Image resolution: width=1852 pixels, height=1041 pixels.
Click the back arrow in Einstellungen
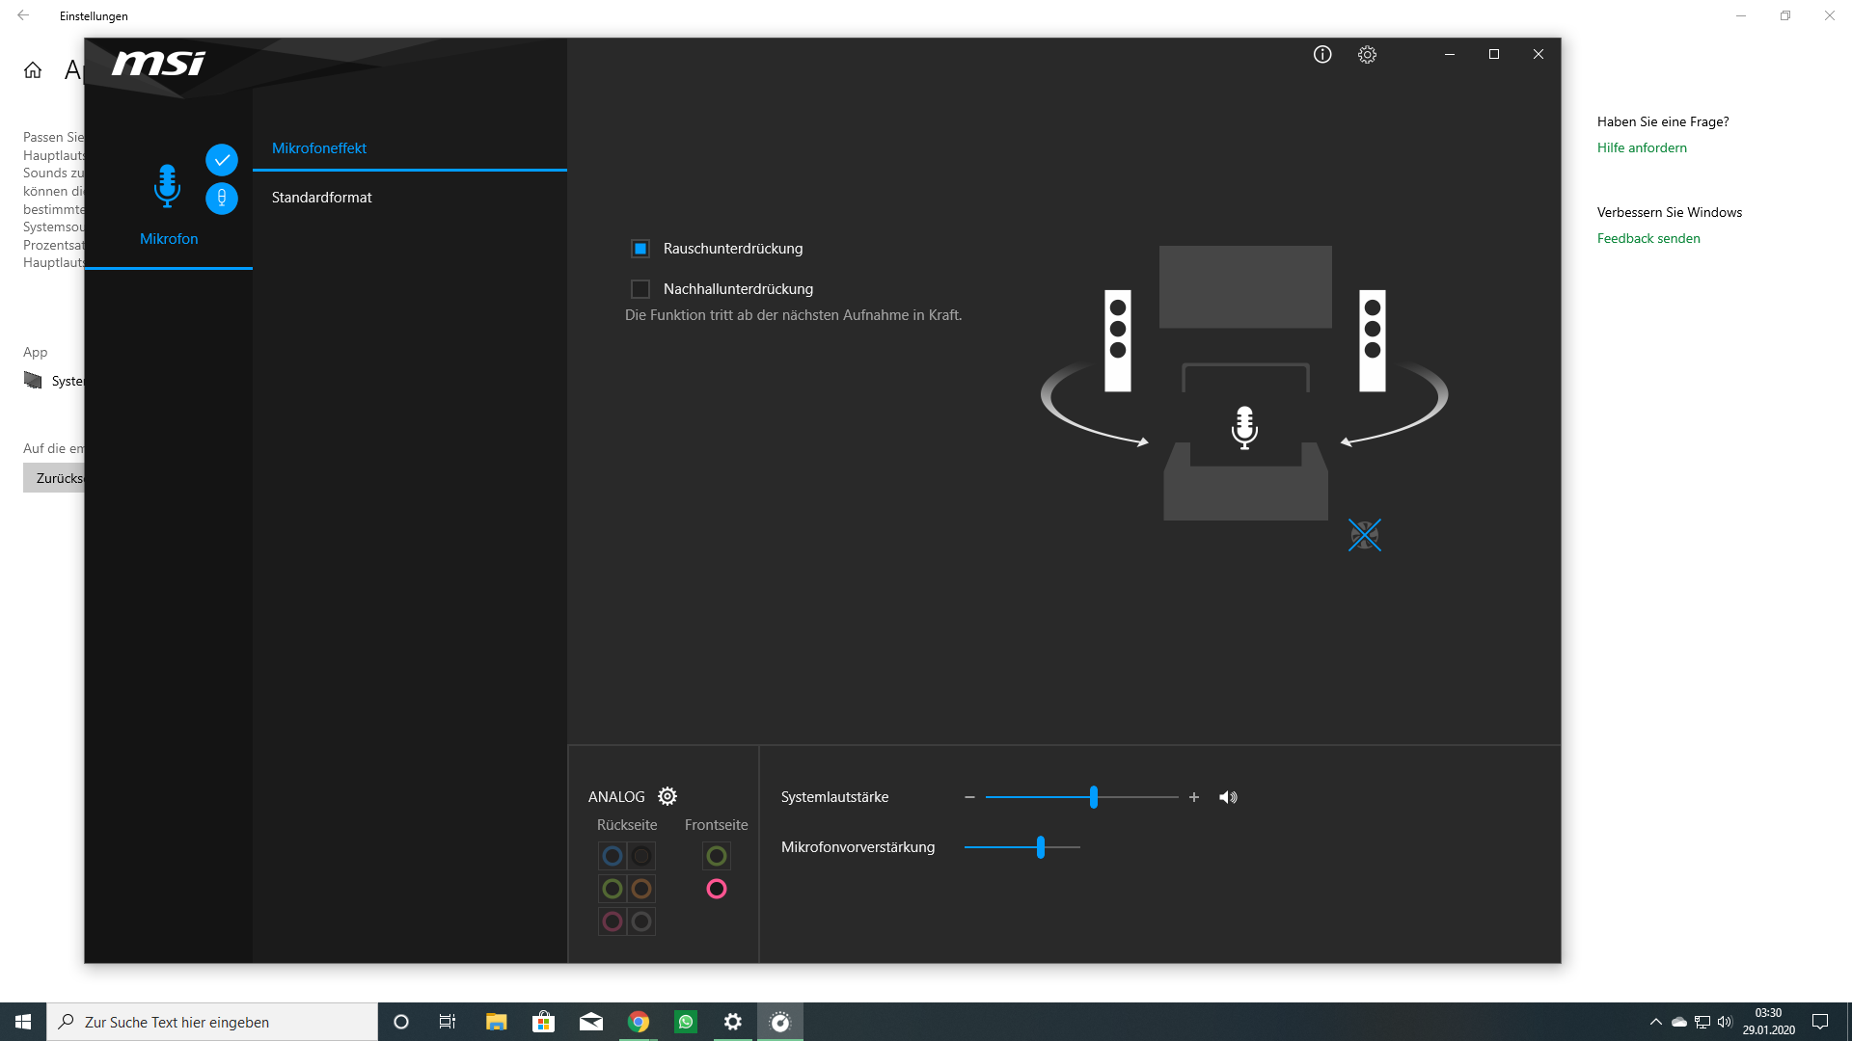click(x=25, y=15)
